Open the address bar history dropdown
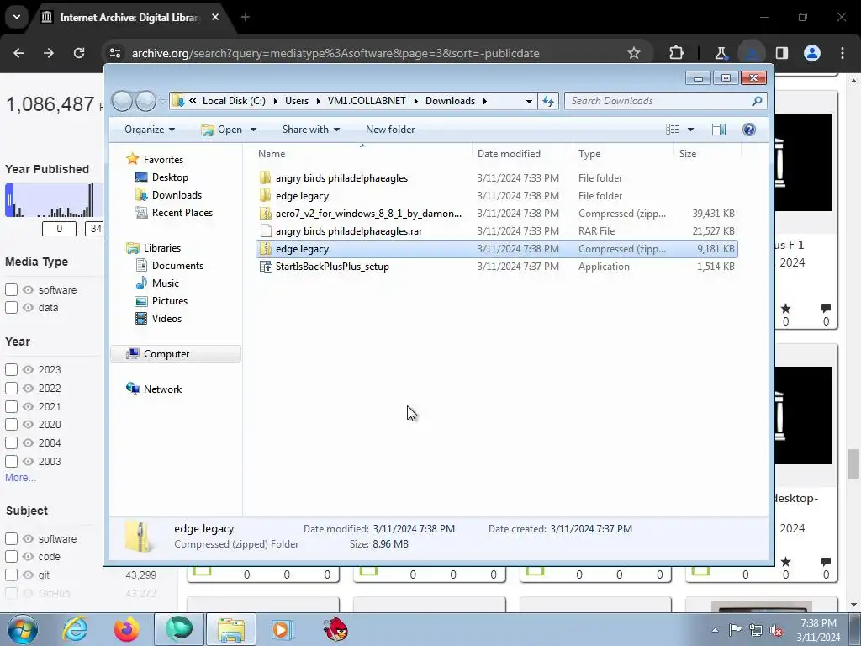Screen dimensions: 861x646 [528, 102]
